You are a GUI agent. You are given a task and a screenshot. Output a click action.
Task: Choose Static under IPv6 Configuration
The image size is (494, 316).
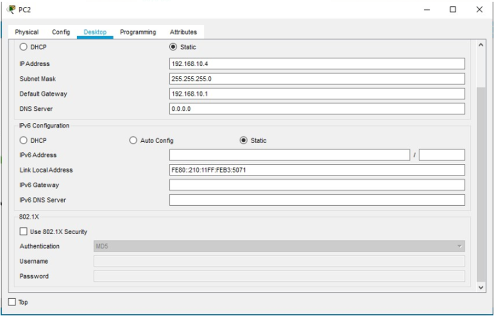click(x=243, y=140)
